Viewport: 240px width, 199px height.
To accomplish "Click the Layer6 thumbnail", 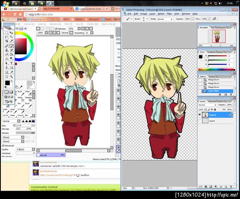I will (x=205, y=115).
